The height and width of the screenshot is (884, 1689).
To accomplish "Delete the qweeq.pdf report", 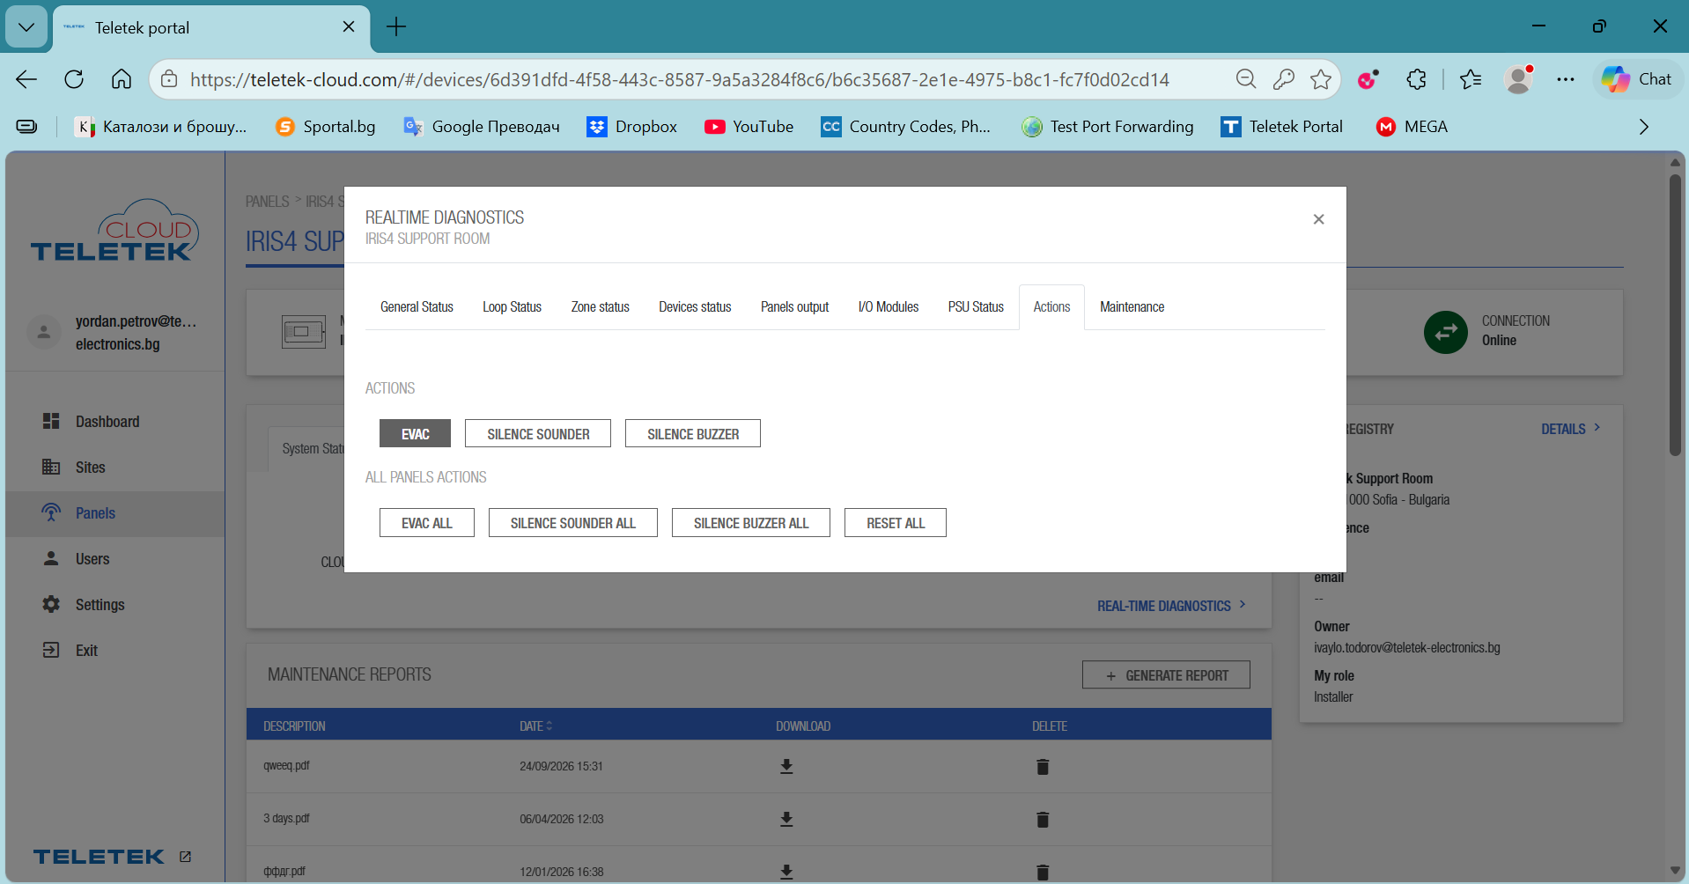I will [x=1043, y=766].
